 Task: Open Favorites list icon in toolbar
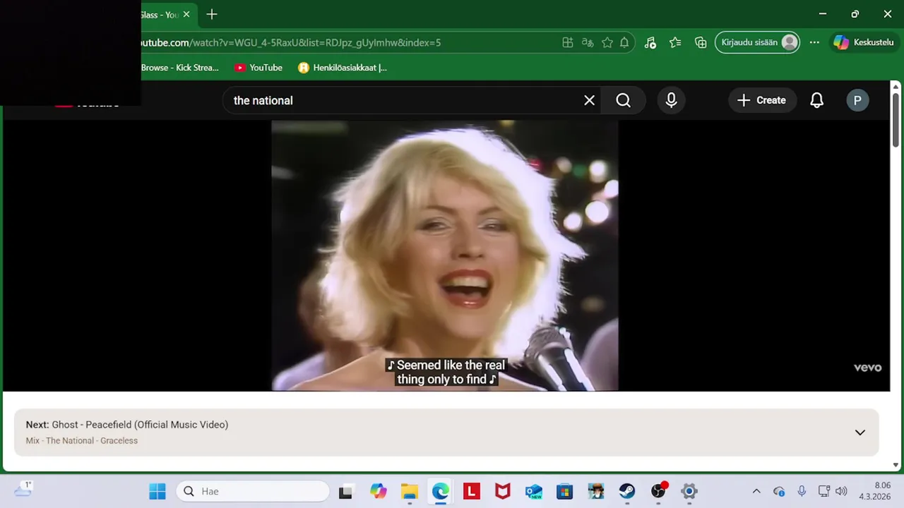coord(675,42)
